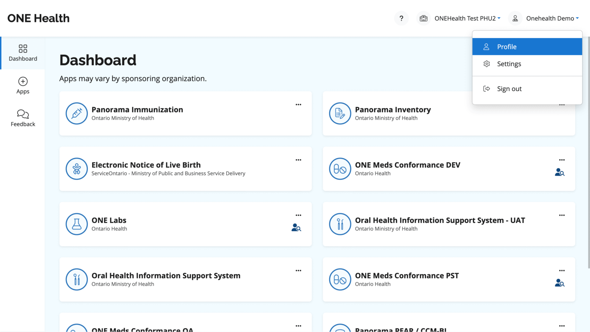This screenshot has height=332, width=590.
Task: Click the ONE Health logo title
Action: [38, 18]
